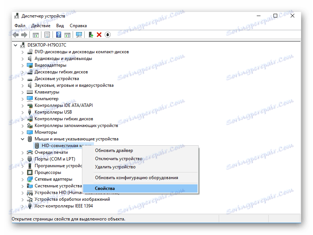Image resolution: width=313 pixels, height=235 pixels.
Task: Select Дисководы гибких дисков
Action: (61, 72)
